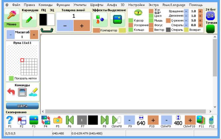Image resolution: width=221 pixels, height=139 pixels.
Task: Open the Утилиты menu
Action: click(80, 5)
